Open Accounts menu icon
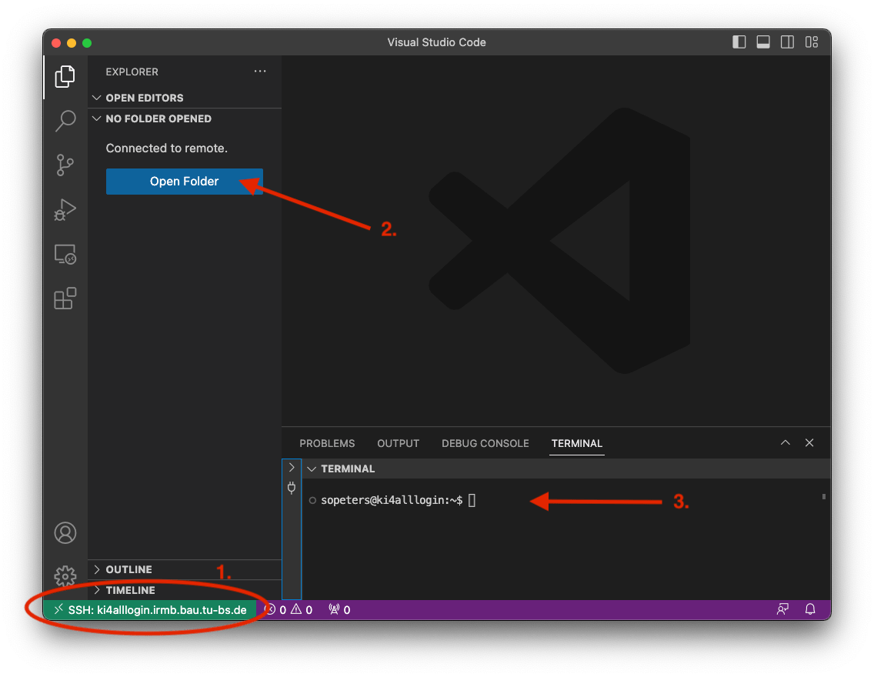This screenshot has width=874, height=677. click(x=65, y=532)
